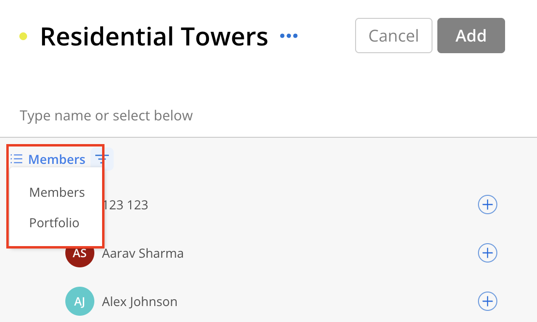Add Alex Johnson using the plus icon
537x322 pixels.
[x=487, y=301]
